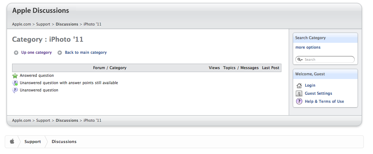The width and height of the screenshot is (373, 154).
Task: Click Support in the footer navigation bar
Action: pos(33,142)
